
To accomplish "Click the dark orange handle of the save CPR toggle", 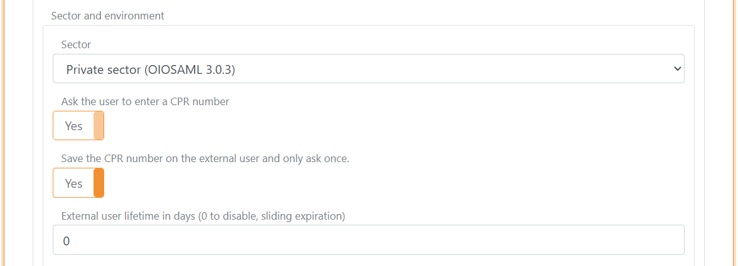I will (x=99, y=183).
